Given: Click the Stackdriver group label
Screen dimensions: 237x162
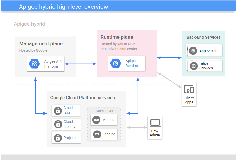Looking at the screenshot, I should tap(104, 111).
